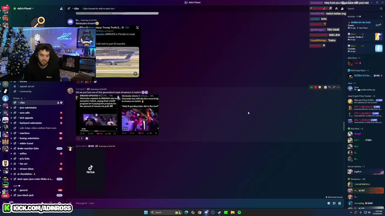385x216 pixels.
Task: Click the create invite icon on clips channel
Action: [58, 103]
